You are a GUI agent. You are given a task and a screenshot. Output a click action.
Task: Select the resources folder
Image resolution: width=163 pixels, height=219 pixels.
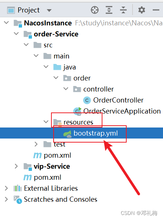(78, 122)
